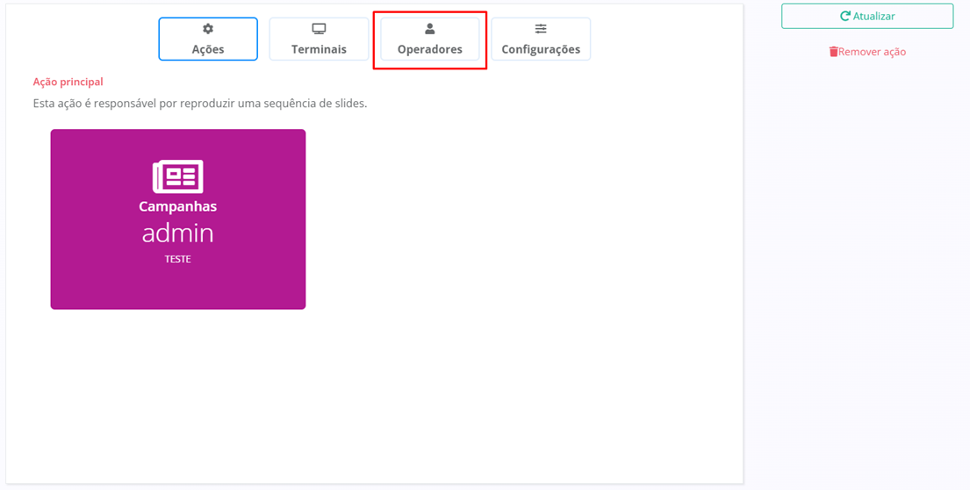Viewport: 970px width, 490px height.
Task: Switch to the Ações tab label
Action: 208,49
